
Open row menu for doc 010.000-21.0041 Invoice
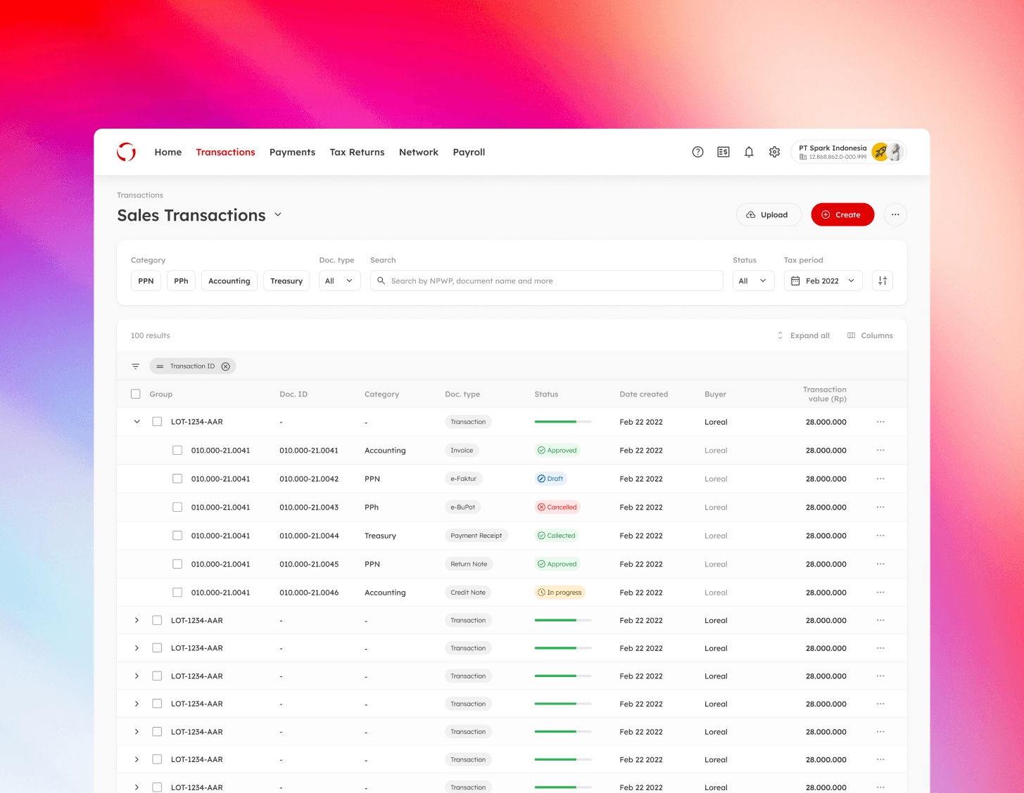click(x=880, y=450)
